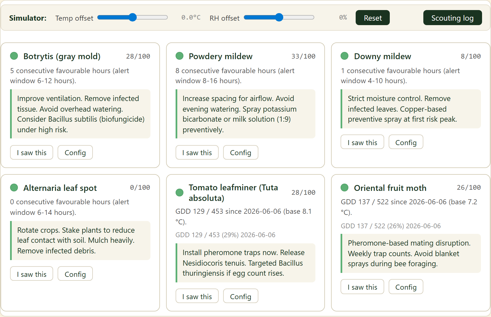Image resolution: width=491 pixels, height=317 pixels.
Task: Report sighting of Oriental fruit moth
Action: point(362,287)
